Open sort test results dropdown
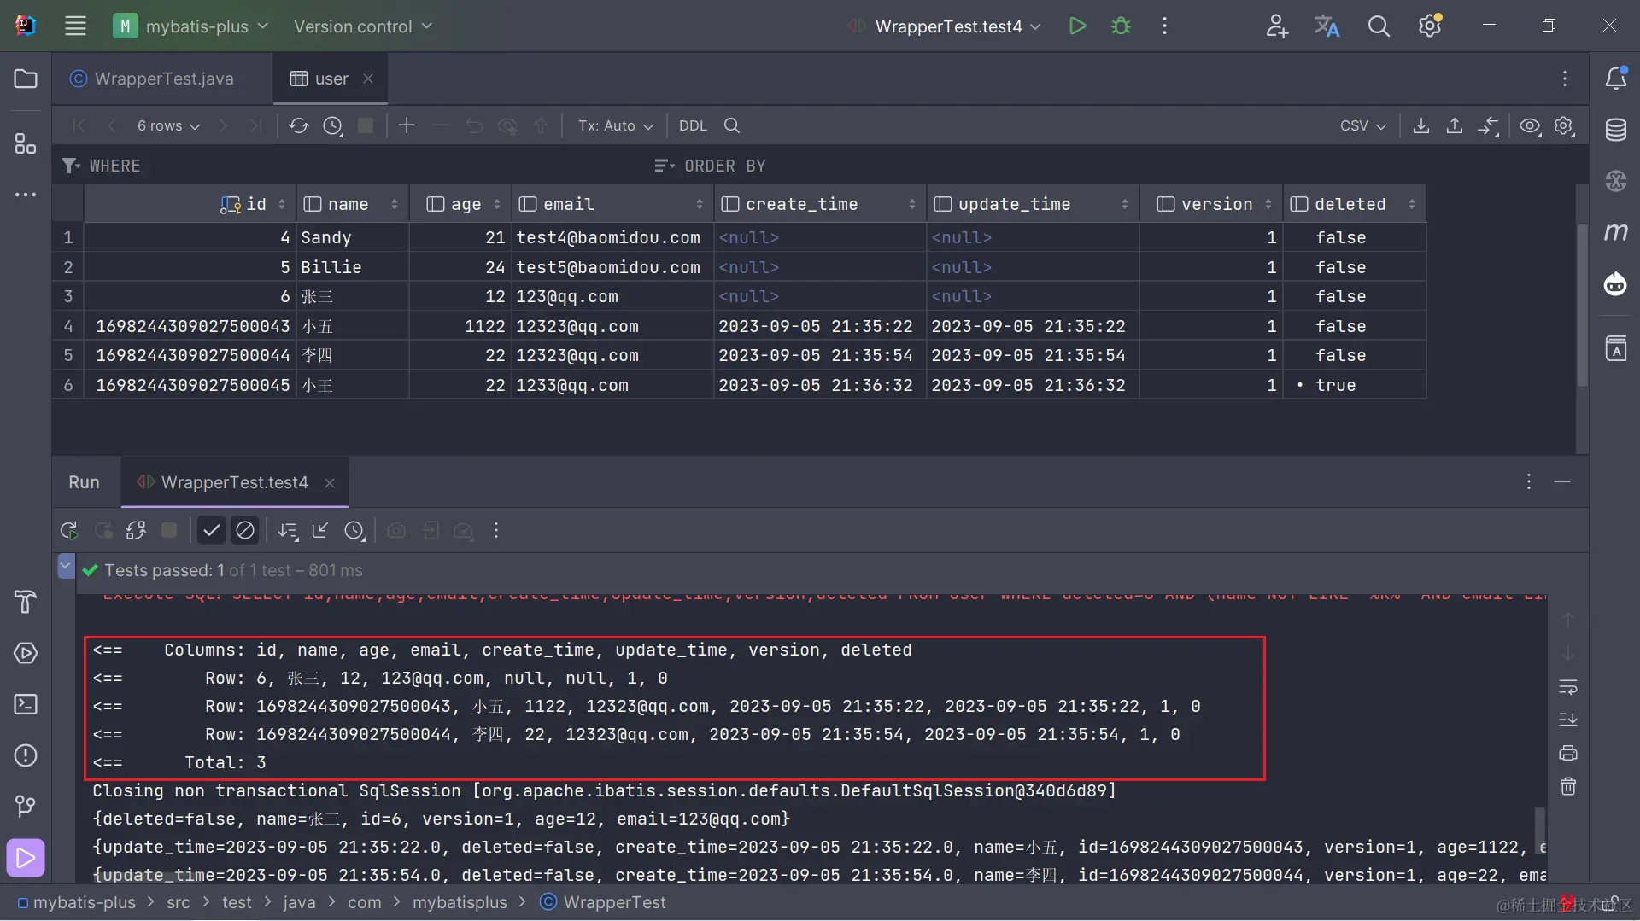 [288, 531]
